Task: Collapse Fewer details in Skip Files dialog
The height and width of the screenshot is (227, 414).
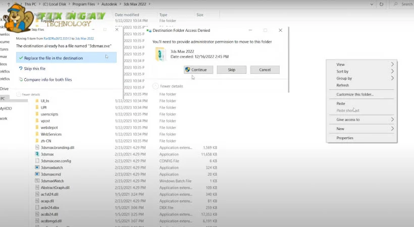Action: (28, 94)
